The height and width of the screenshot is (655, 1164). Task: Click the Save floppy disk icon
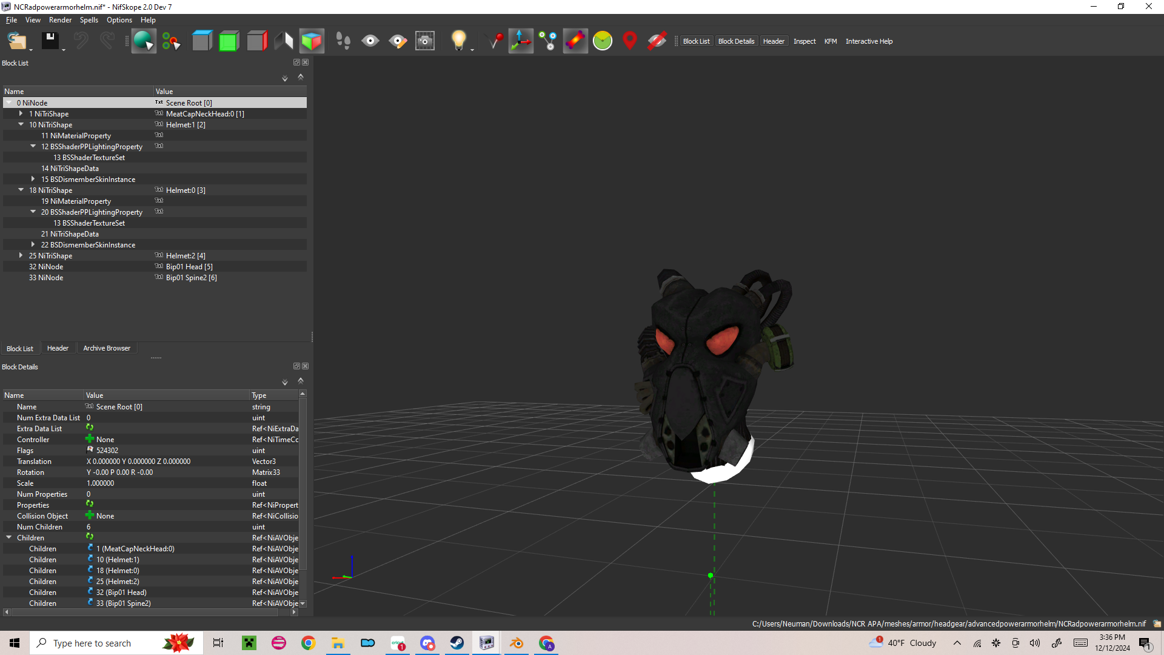pyautogui.click(x=50, y=41)
